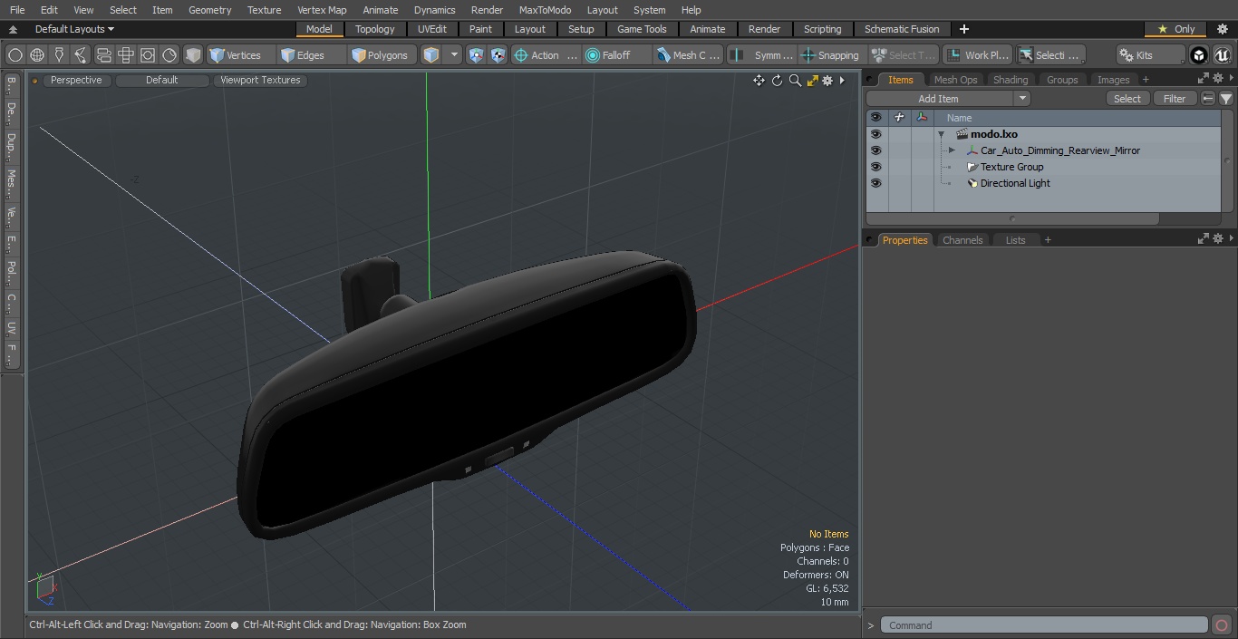Expand the Car_Auto_Dimming_Rearview_Mirror item
The height and width of the screenshot is (639, 1238).
[952, 150]
